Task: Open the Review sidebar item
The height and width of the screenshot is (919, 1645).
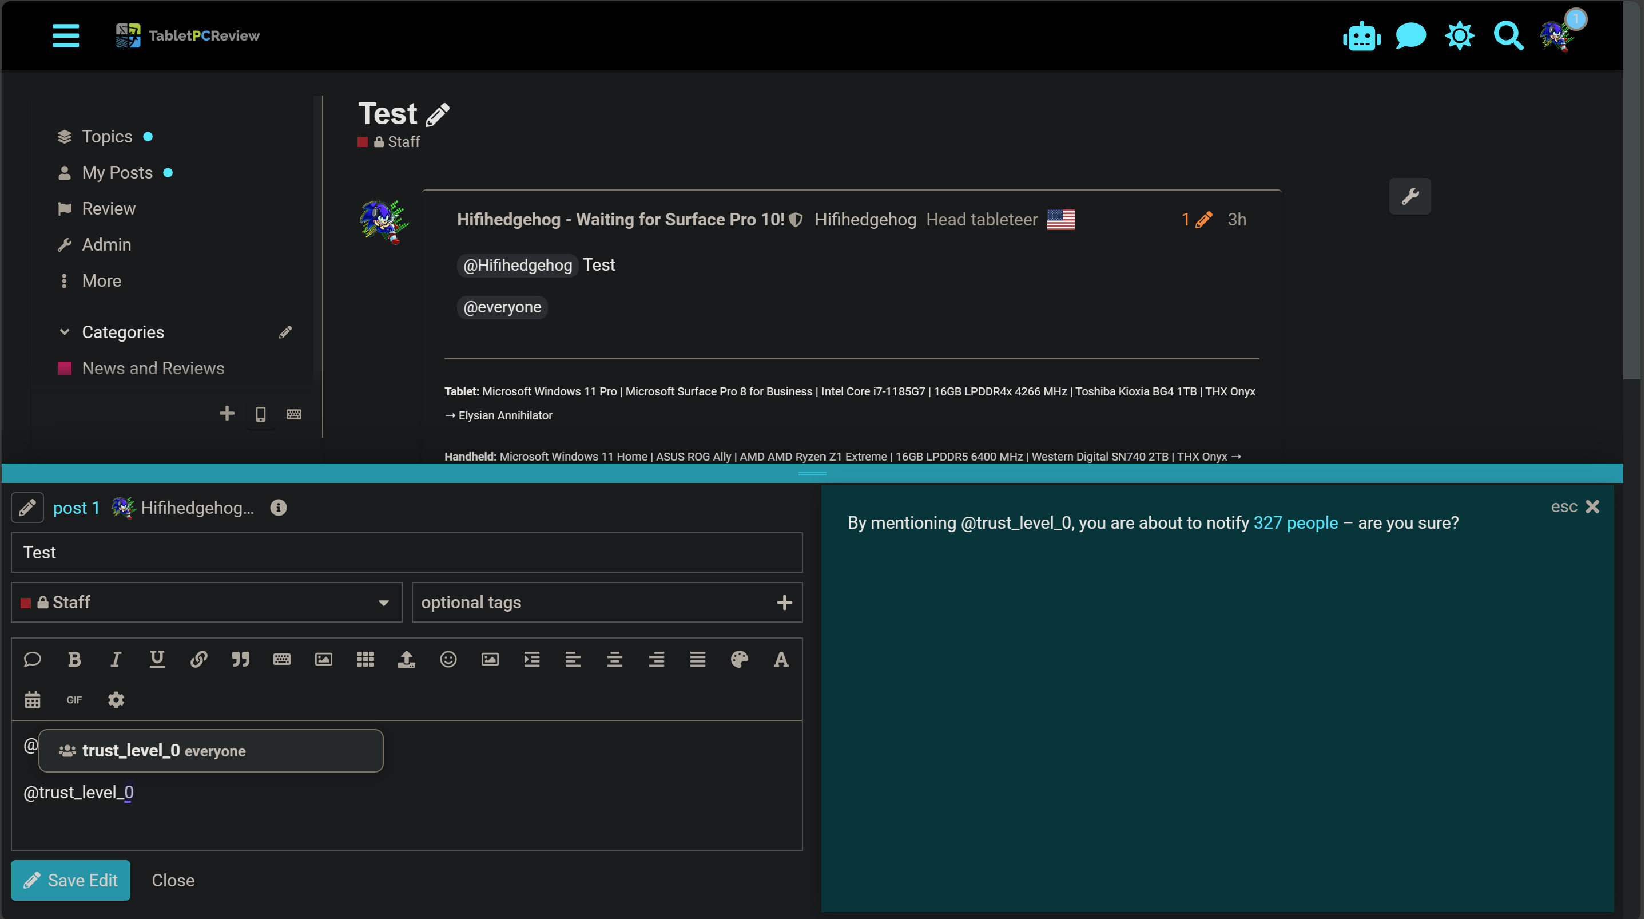Action: tap(109, 208)
